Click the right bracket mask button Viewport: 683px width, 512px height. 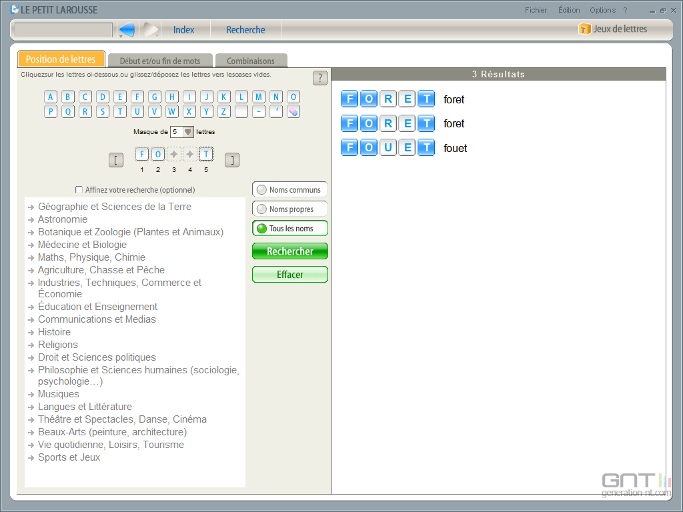point(232,160)
